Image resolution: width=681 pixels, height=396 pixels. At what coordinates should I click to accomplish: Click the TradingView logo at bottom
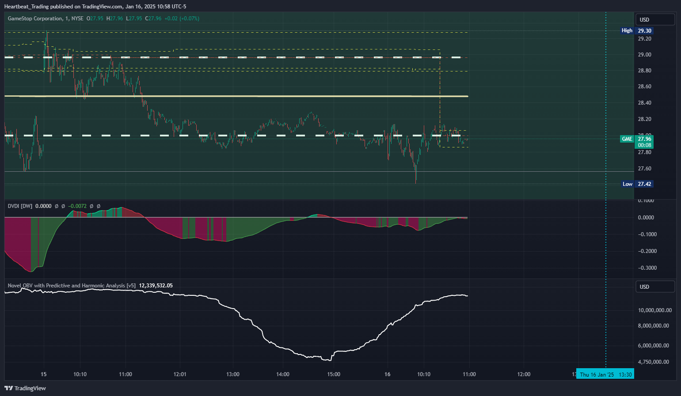pyautogui.click(x=25, y=388)
